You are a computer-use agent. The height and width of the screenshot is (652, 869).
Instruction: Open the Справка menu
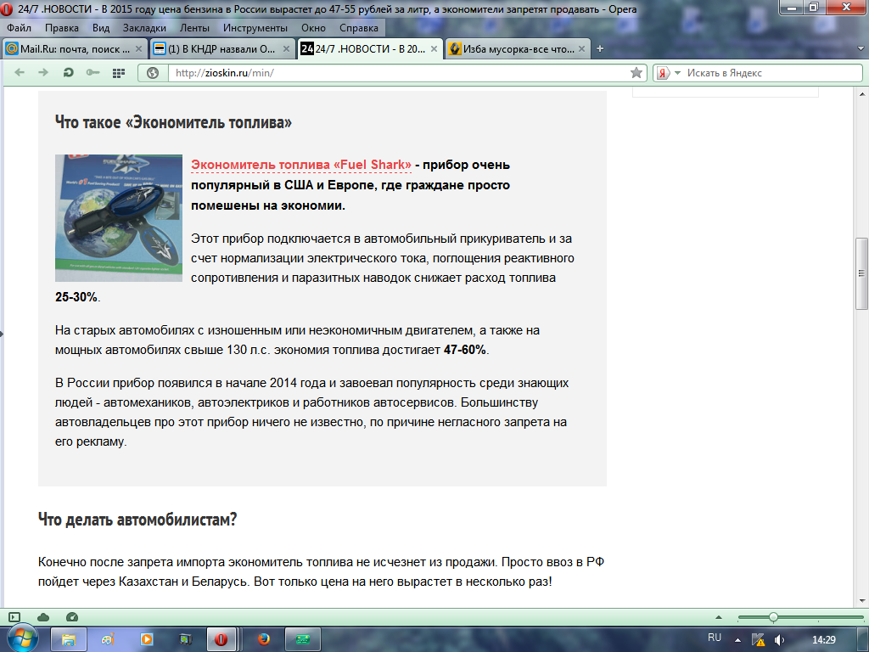(x=359, y=28)
